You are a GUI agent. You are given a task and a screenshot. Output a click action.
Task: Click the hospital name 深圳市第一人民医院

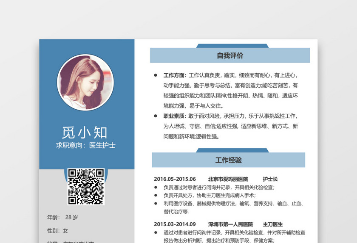(x=230, y=224)
